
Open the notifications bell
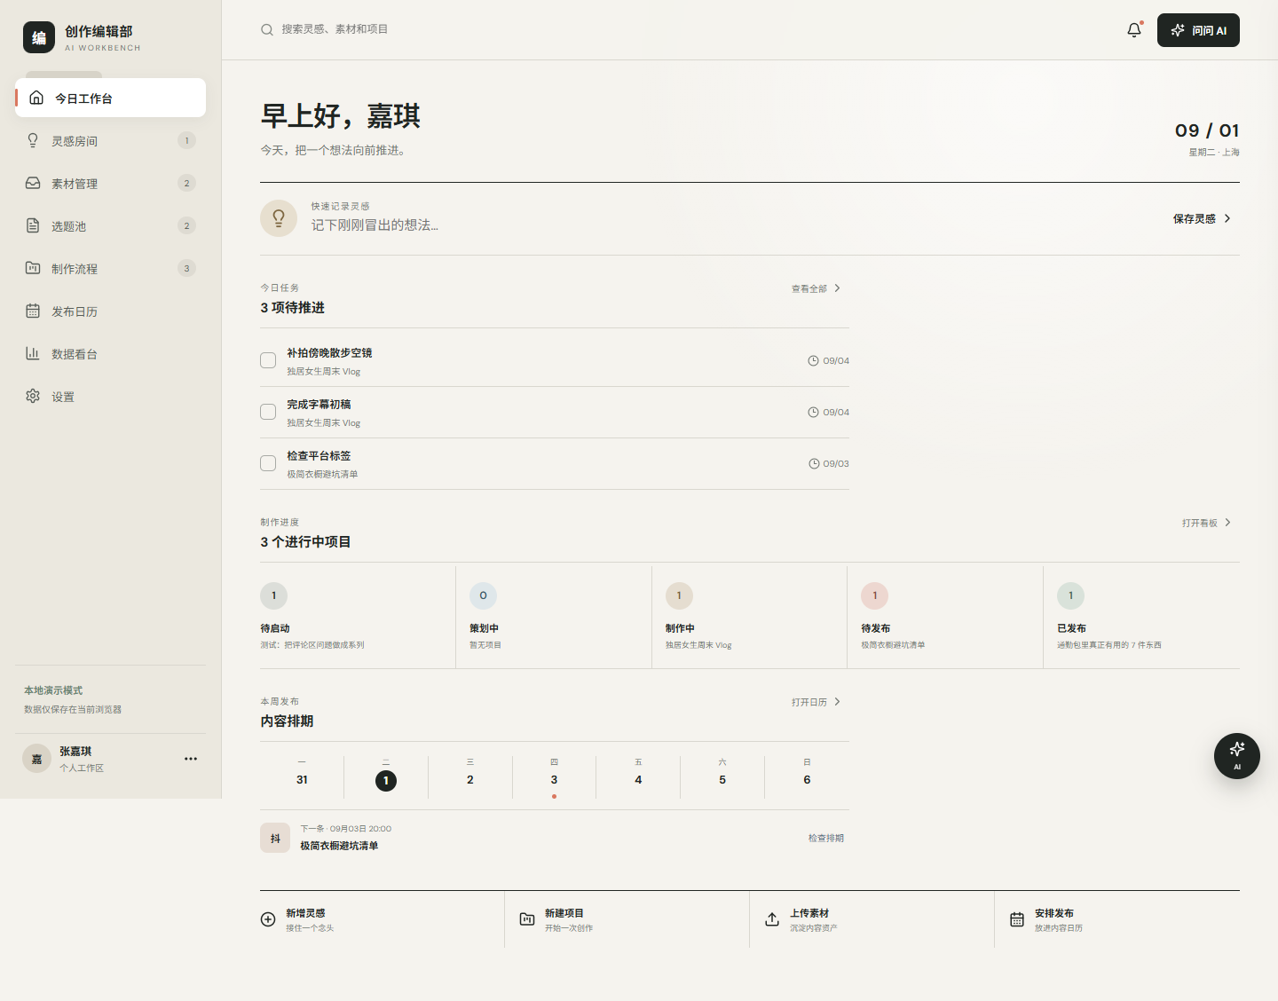click(x=1134, y=30)
